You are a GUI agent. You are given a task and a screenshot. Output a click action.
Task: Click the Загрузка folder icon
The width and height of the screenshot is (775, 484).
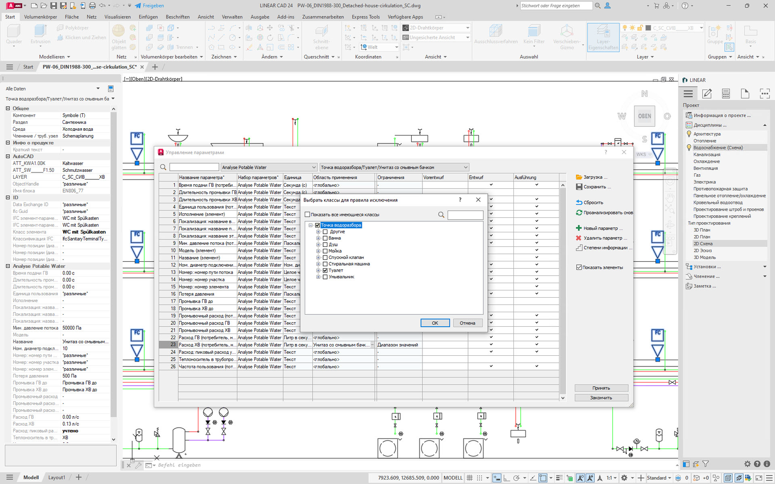coord(579,177)
